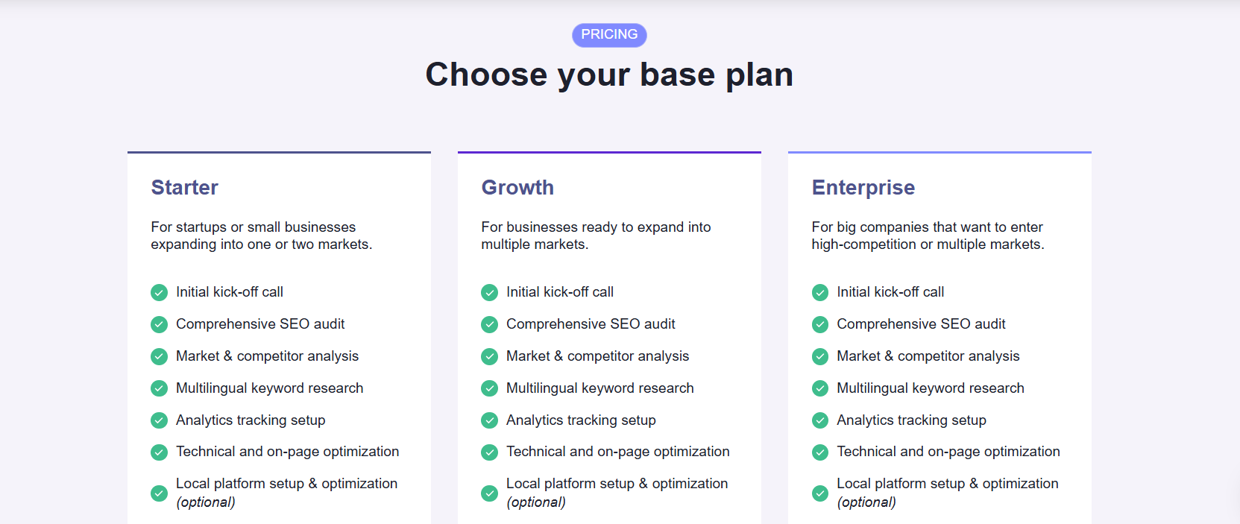Select the Growth plan heading

pyautogui.click(x=517, y=187)
